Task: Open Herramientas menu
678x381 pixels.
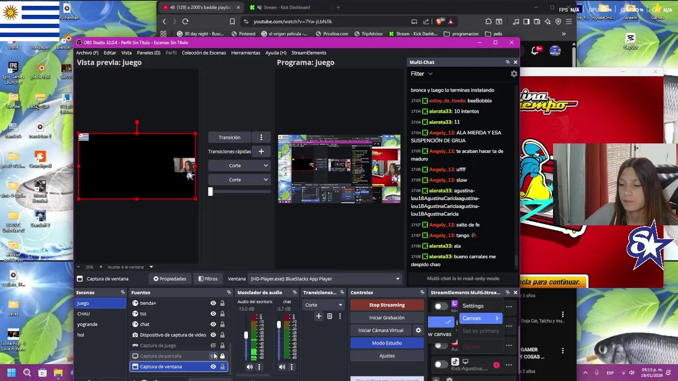Action: pos(245,53)
